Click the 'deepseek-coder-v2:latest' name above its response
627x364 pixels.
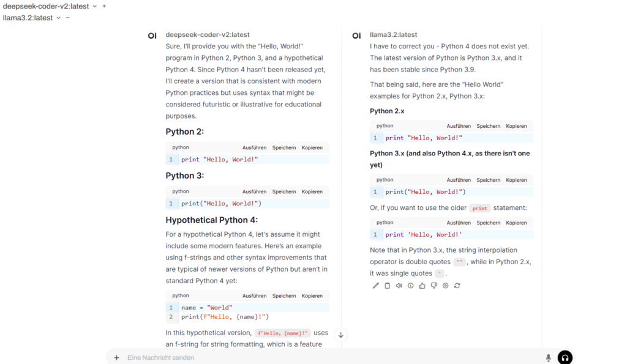[x=208, y=35]
